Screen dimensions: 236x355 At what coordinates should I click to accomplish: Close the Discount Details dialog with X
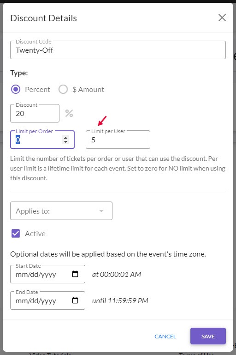point(222,18)
